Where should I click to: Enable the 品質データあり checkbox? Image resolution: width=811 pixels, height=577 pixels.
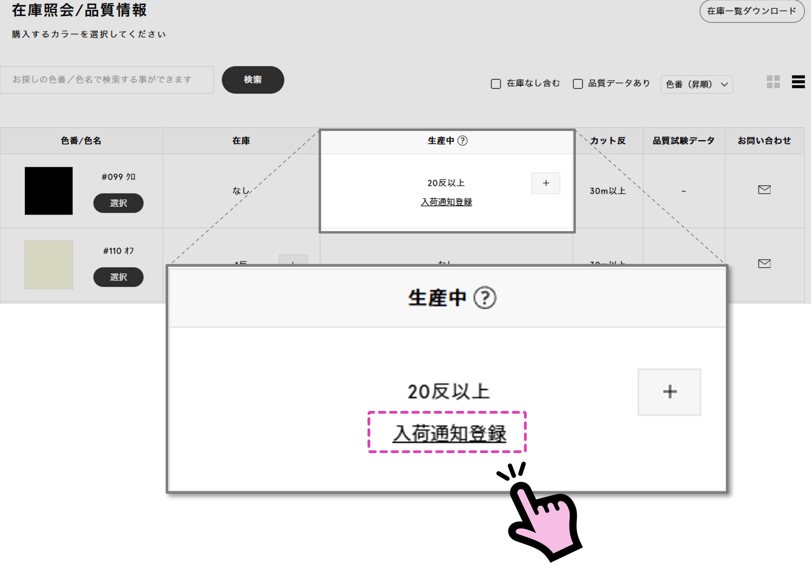[x=578, y=84]
